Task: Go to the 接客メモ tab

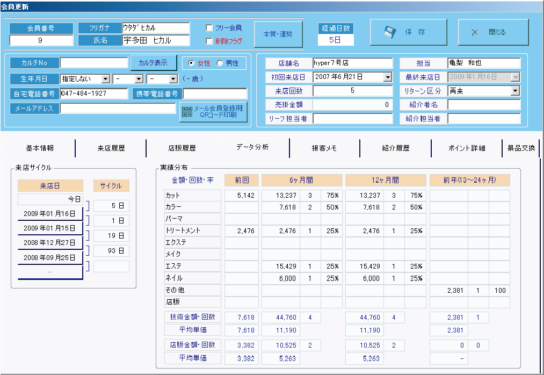Action: click(x=324, y=148)
